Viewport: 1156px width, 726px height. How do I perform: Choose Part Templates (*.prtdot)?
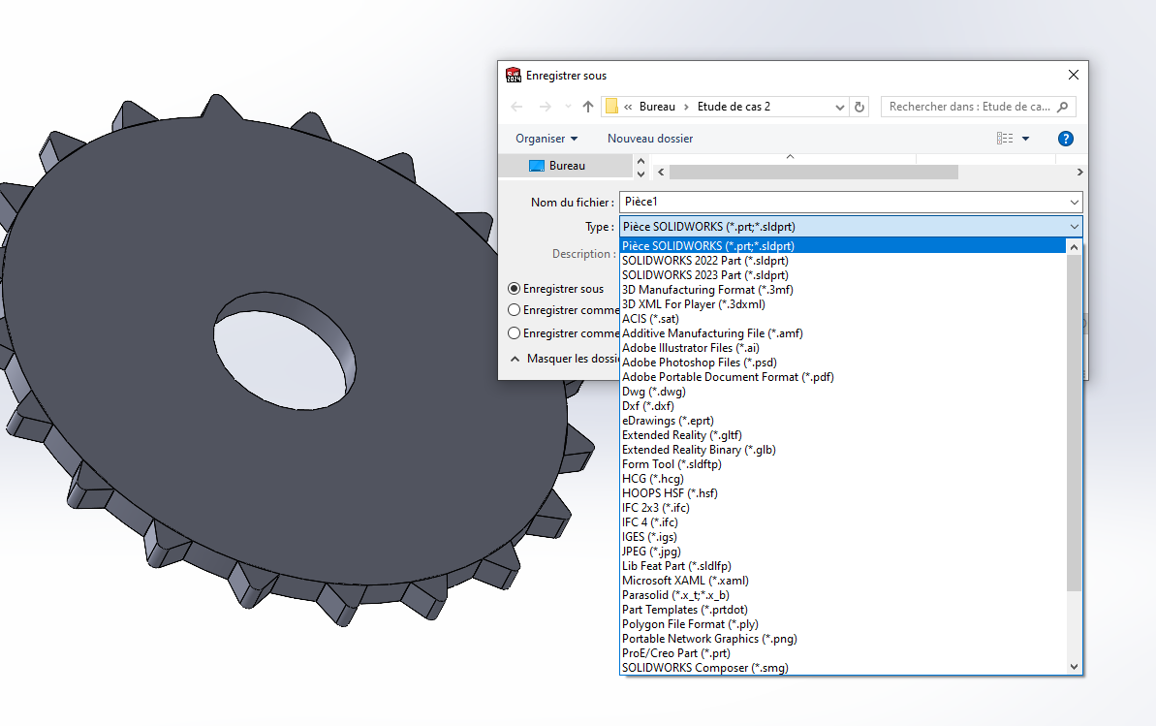tap(843, 610)
